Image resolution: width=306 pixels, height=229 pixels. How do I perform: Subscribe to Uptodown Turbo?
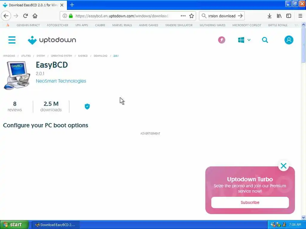[250, 202]
